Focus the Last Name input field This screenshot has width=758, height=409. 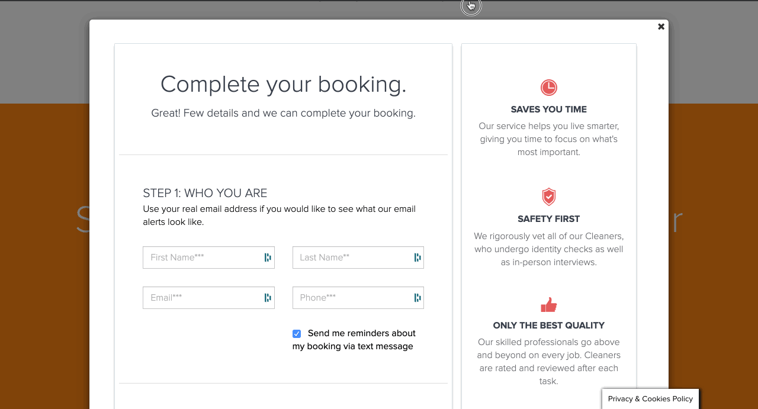point(351,257)
